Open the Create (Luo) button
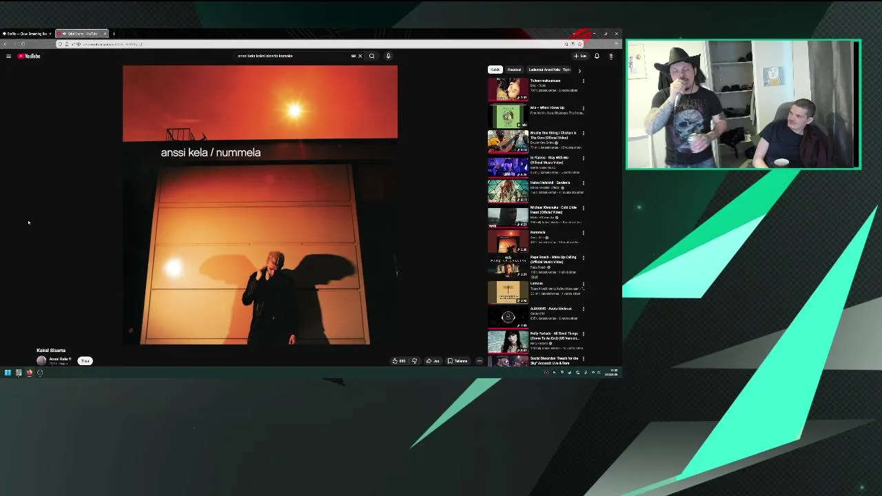The image size is (882, 496). [580, 56]
